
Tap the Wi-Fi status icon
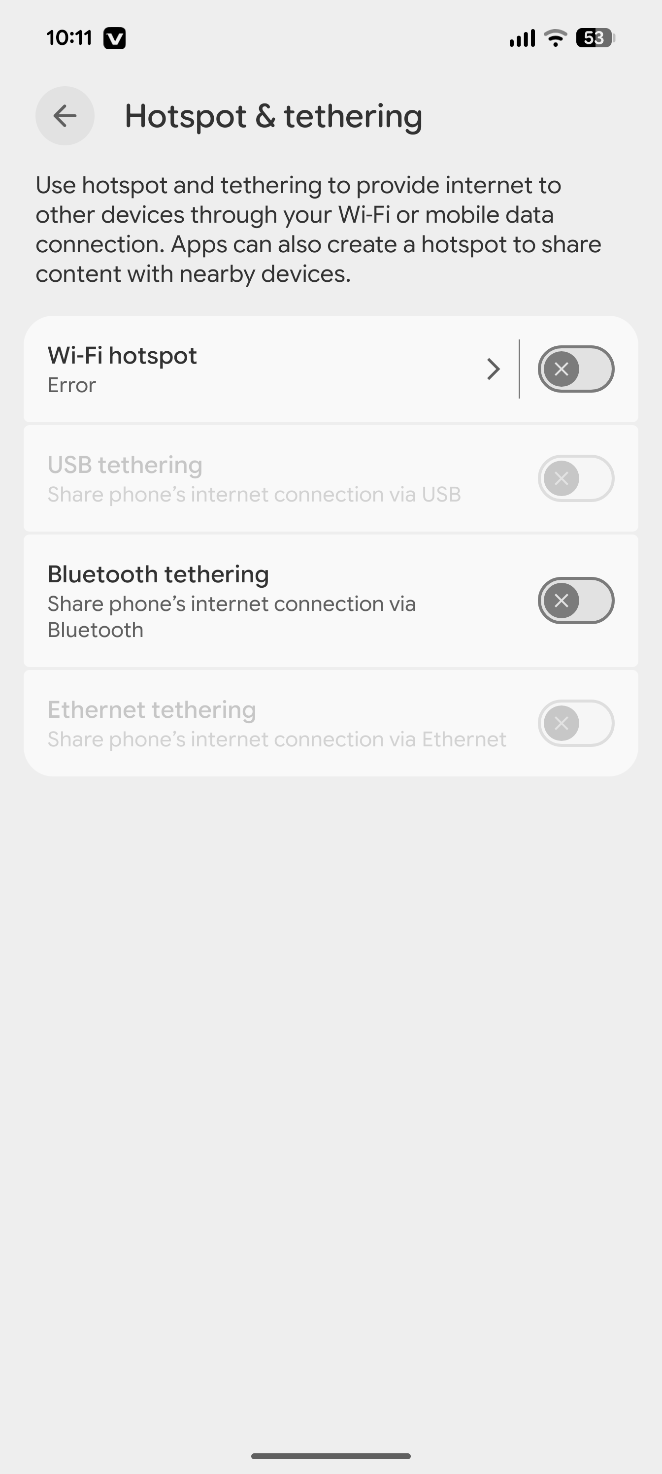555,38
